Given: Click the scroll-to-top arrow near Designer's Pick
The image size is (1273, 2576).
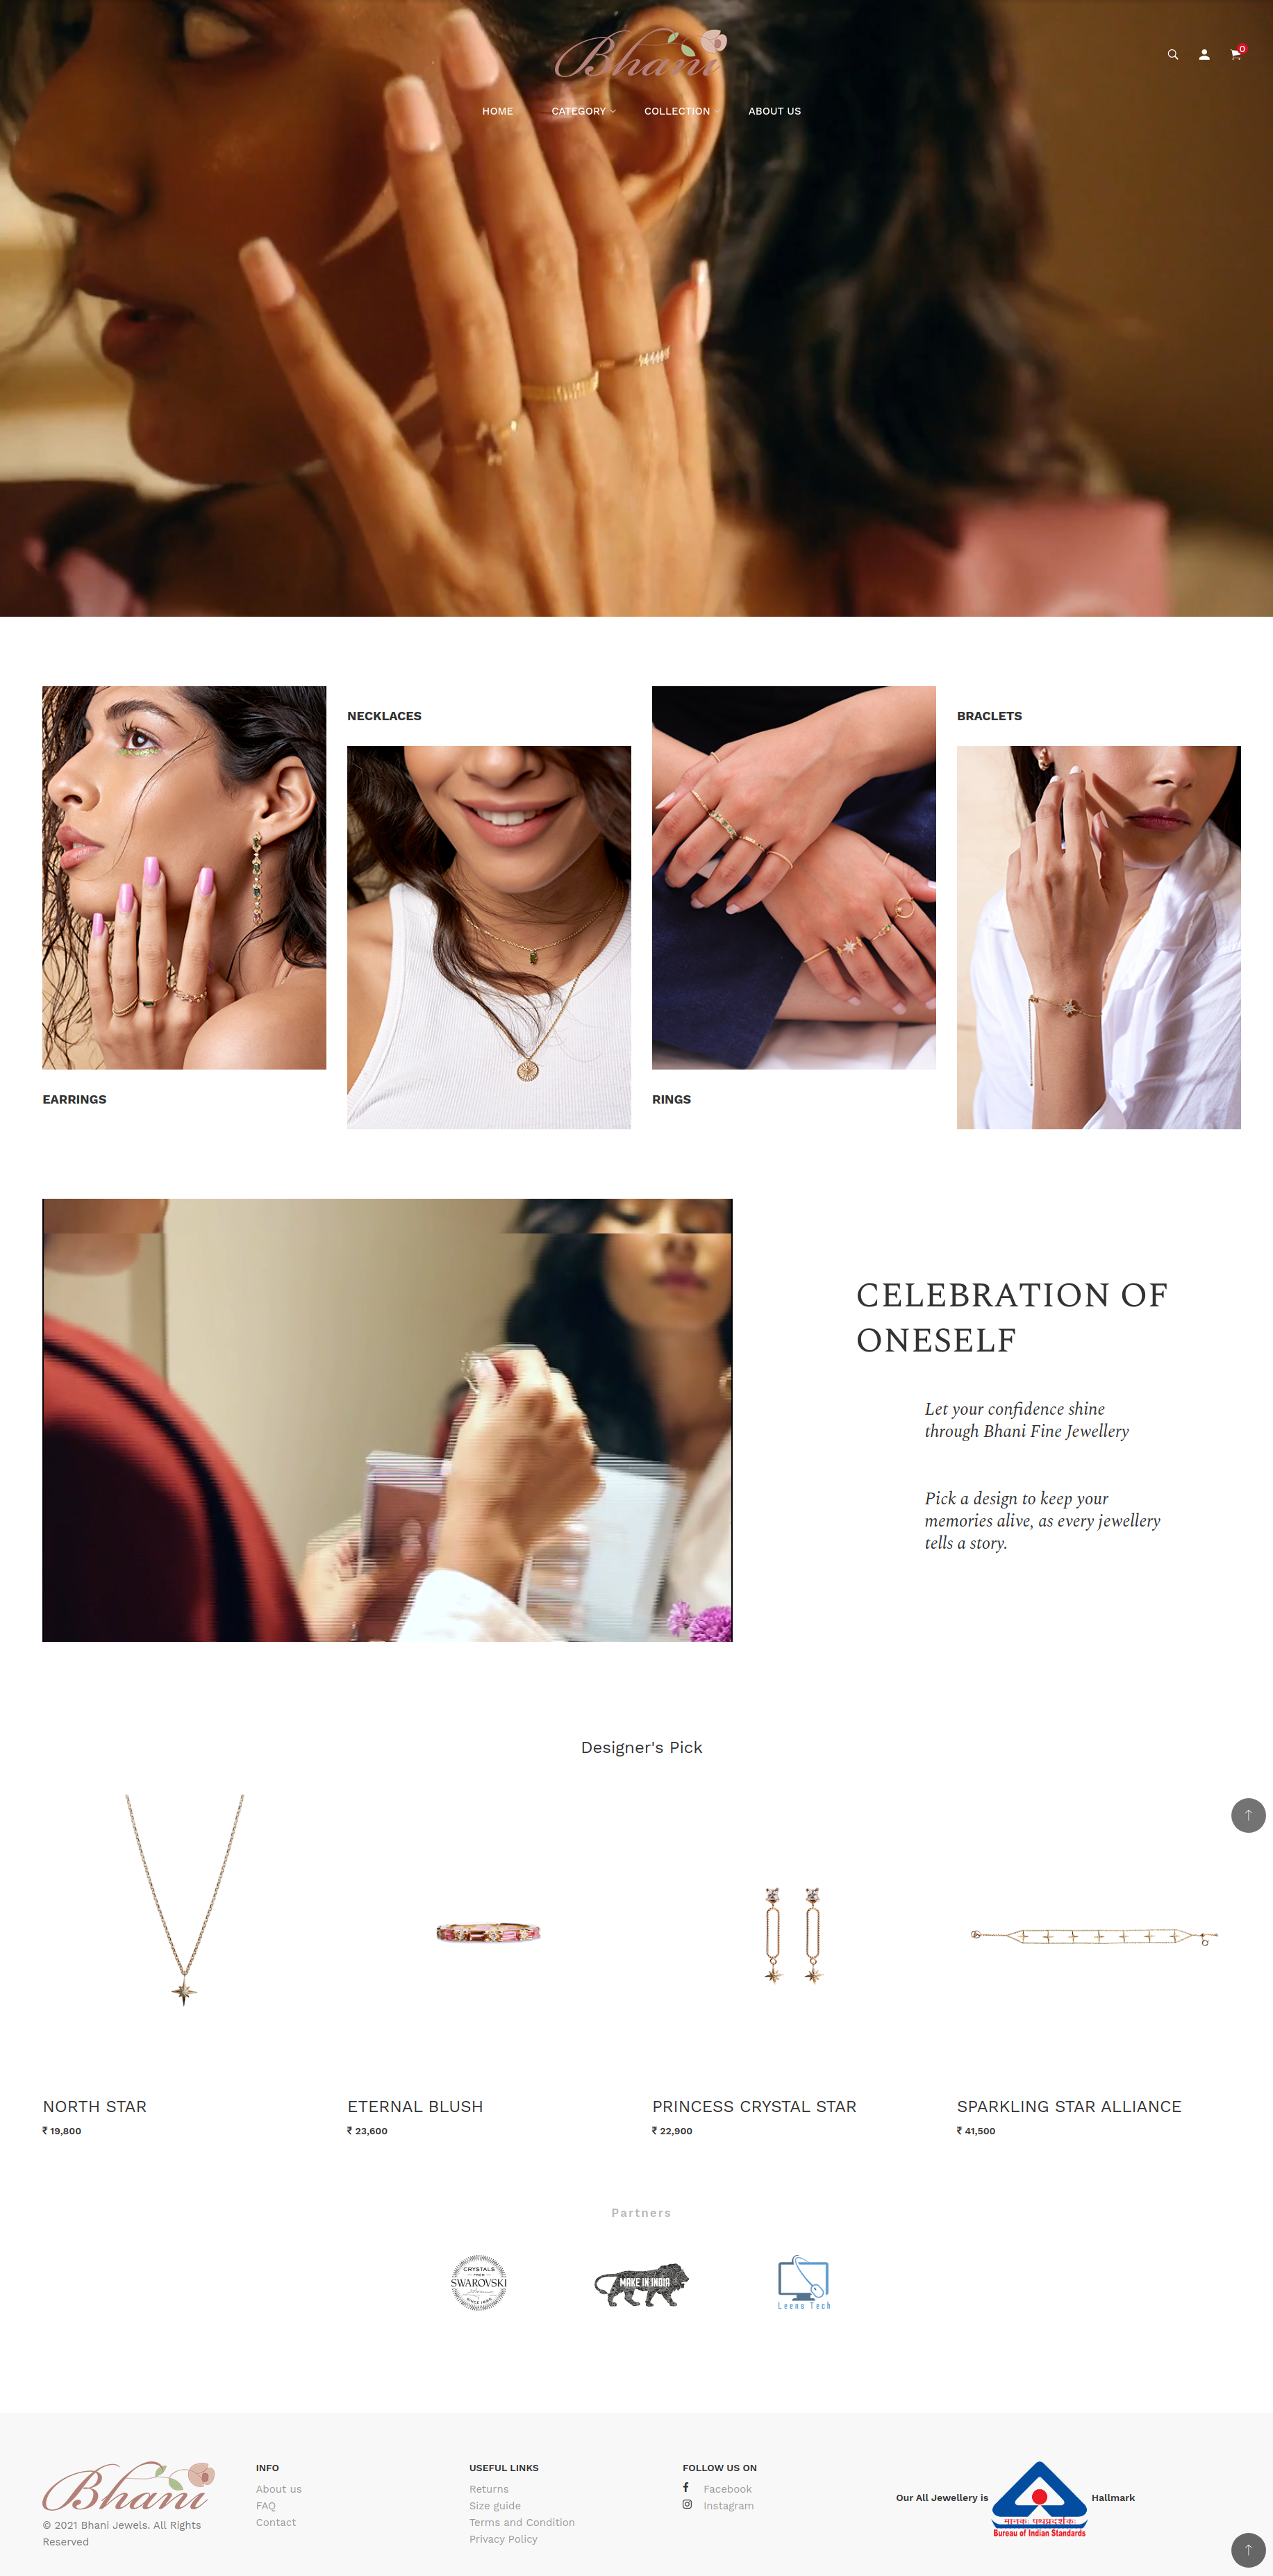Looking at the screenshot, I should [1247, 1815].
